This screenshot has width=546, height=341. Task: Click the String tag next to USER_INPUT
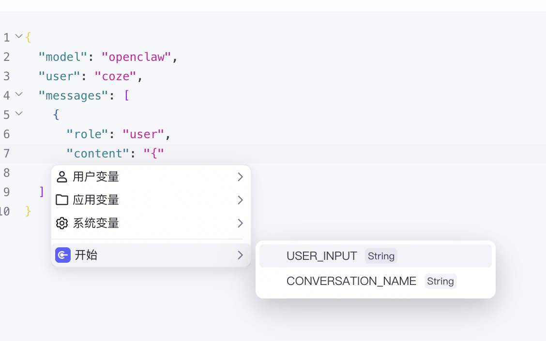[381, 256]
